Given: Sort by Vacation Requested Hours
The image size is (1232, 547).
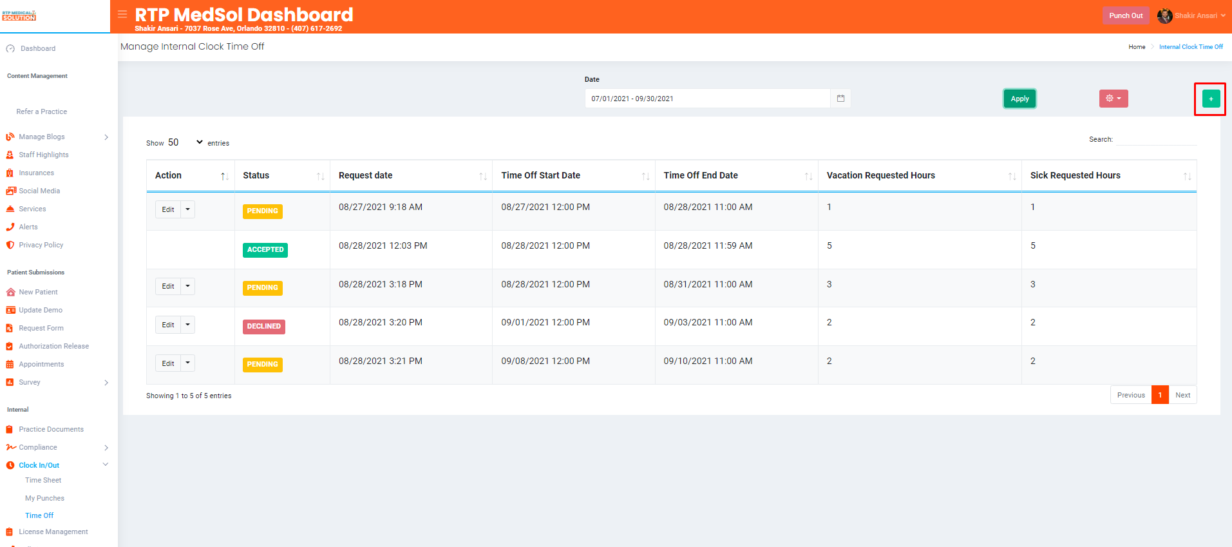Looking at the screenshot, I should [x=920, y=175].
